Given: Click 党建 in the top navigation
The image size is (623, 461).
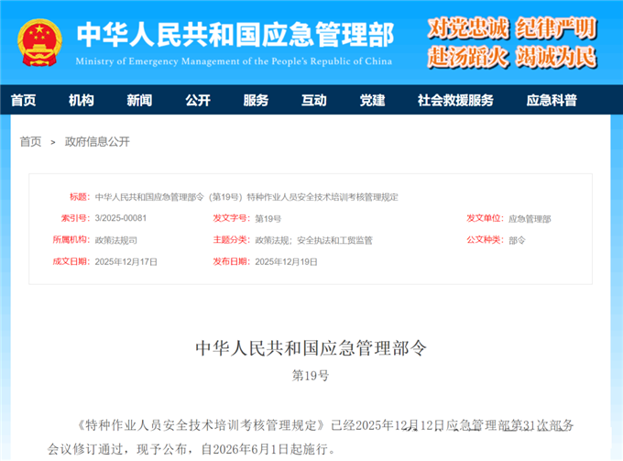Looking at the screenshot, I should point(372,101).
